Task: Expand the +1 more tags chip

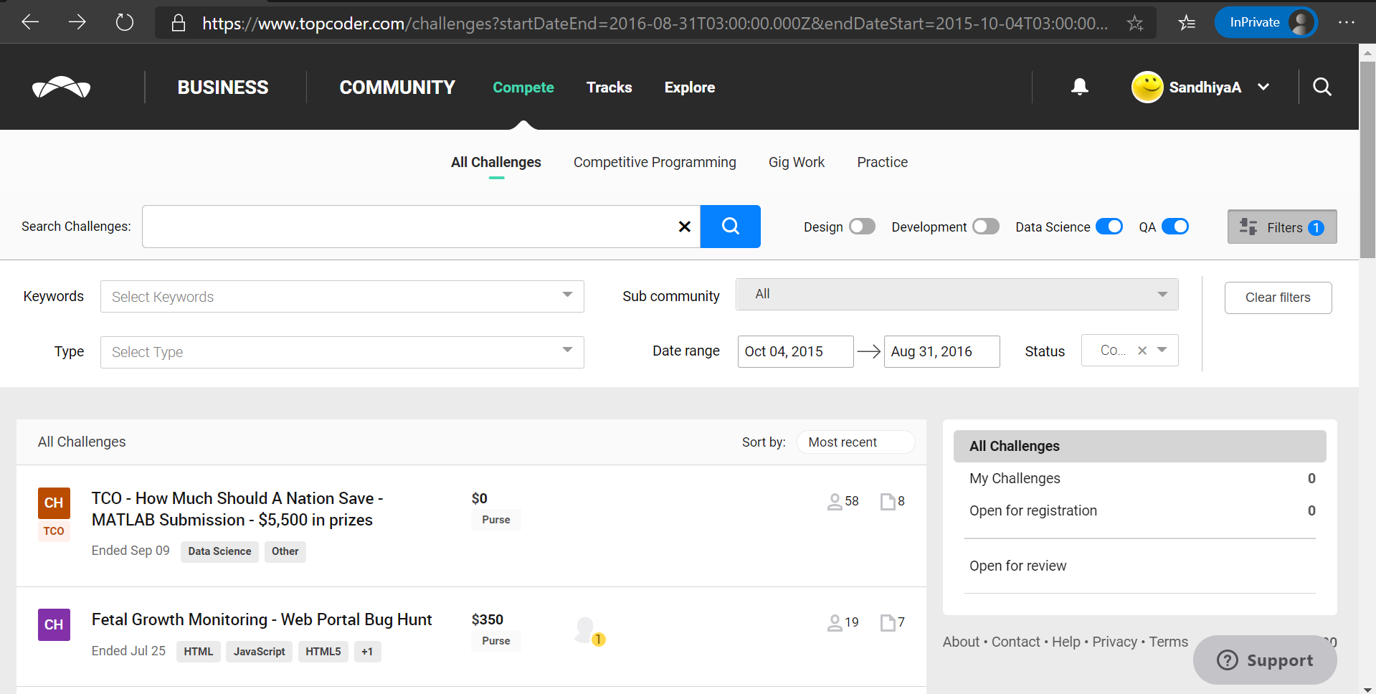Action: (x=367, y=652)
